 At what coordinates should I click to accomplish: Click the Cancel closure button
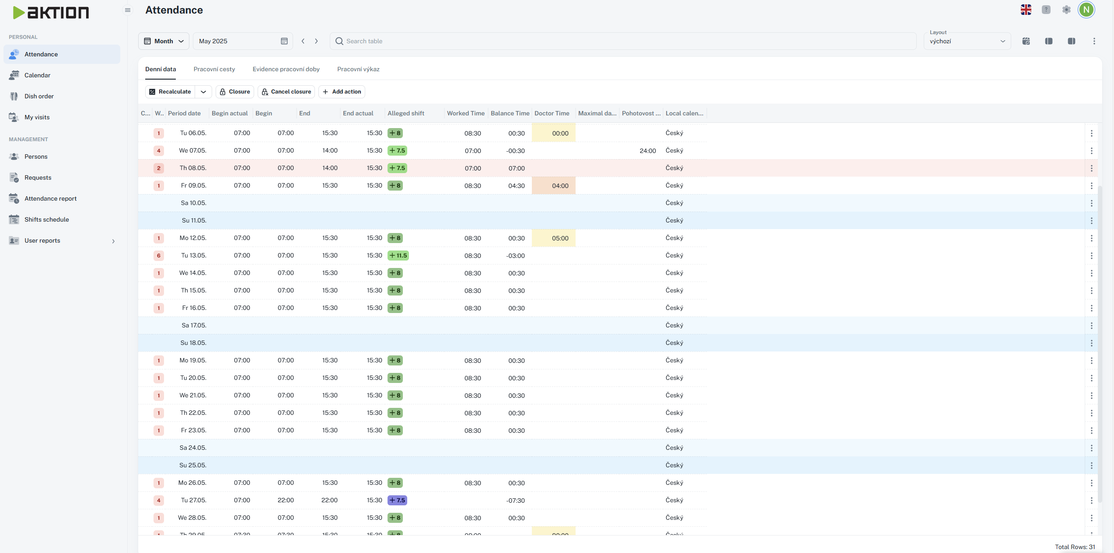coord(286,92)
